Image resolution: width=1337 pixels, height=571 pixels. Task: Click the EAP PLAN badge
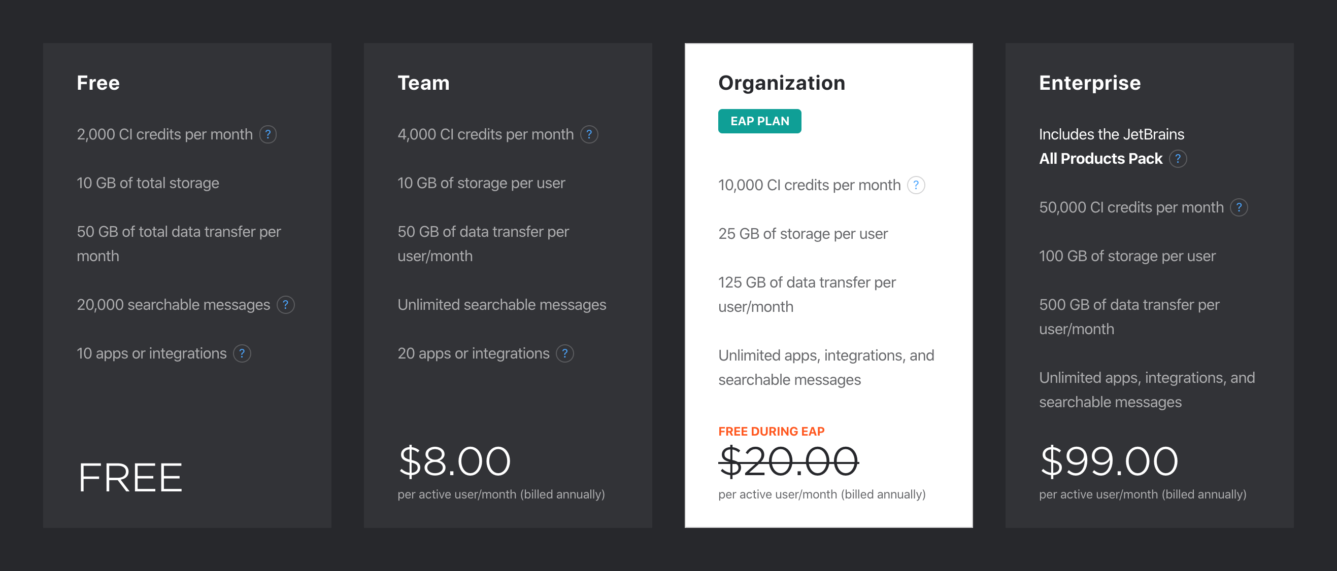click(x=759, y=121)
